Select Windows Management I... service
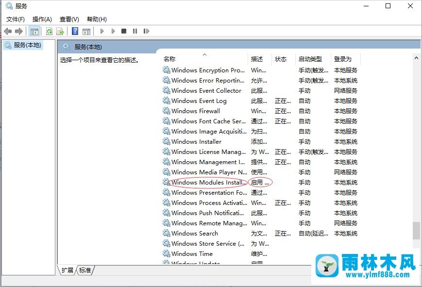Screen dimensions: 422x287 coord(208,162)
